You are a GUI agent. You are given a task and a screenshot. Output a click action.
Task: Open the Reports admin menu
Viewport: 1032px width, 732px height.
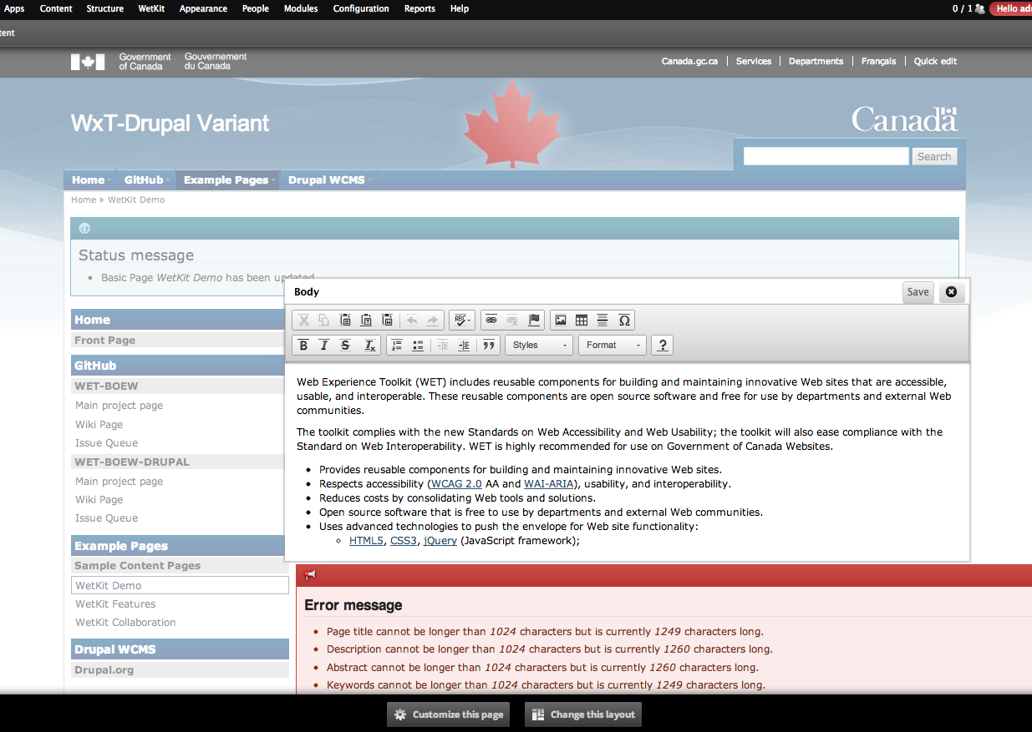point(419,8)
